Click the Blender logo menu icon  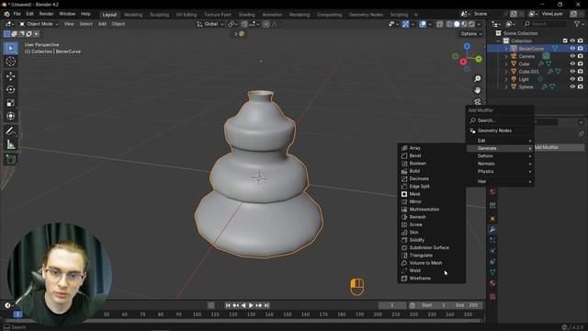(x=6, y=14)
